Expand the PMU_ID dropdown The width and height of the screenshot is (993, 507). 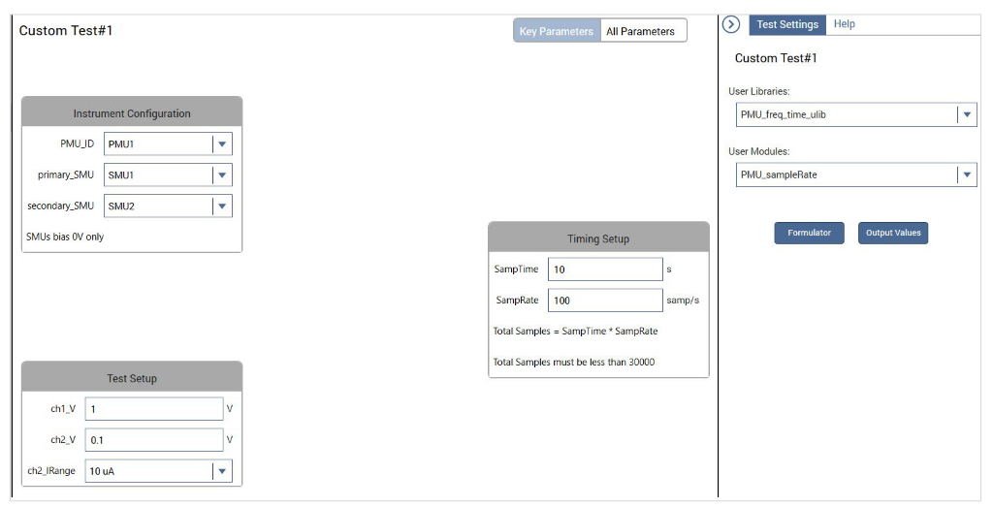point(222,144)
